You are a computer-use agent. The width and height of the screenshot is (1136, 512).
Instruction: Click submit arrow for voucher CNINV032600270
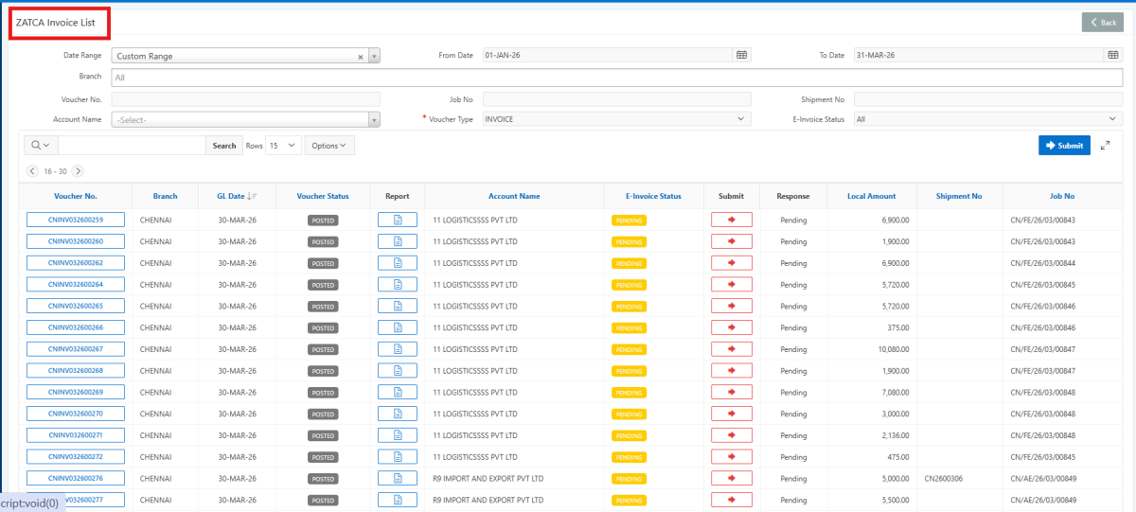coord(732,414)
